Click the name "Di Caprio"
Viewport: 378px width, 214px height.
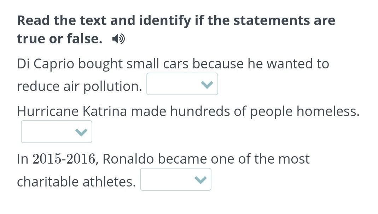click(x=46, y=64)
